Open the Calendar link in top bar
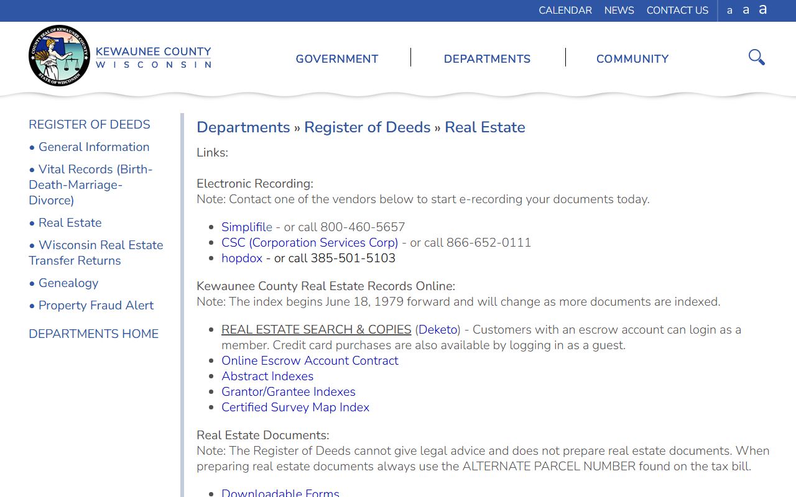Image resolution: width=796 pixels, height=497 pixels. [x=565, y=11]
